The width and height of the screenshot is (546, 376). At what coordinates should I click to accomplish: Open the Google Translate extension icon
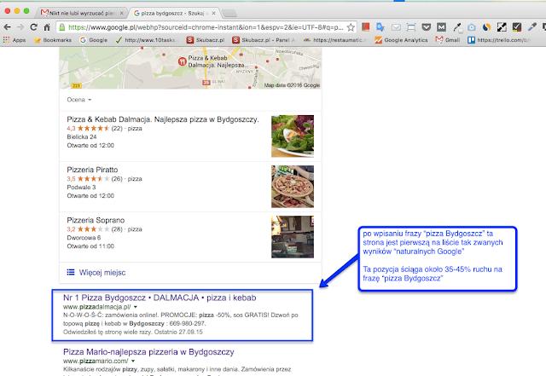380,26
